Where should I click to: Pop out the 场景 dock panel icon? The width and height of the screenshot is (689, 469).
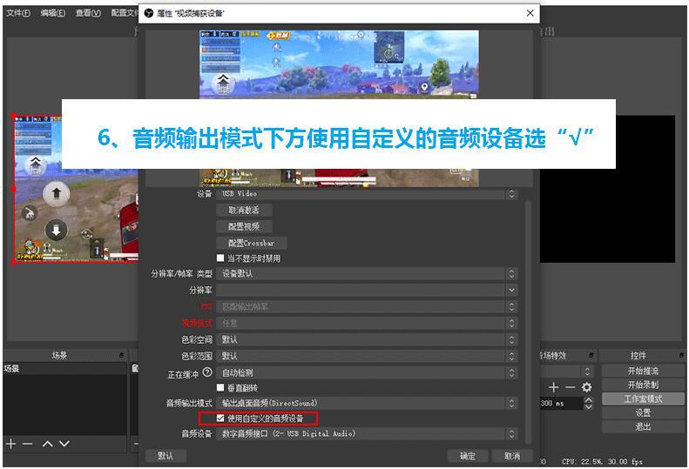click(121, 355)
